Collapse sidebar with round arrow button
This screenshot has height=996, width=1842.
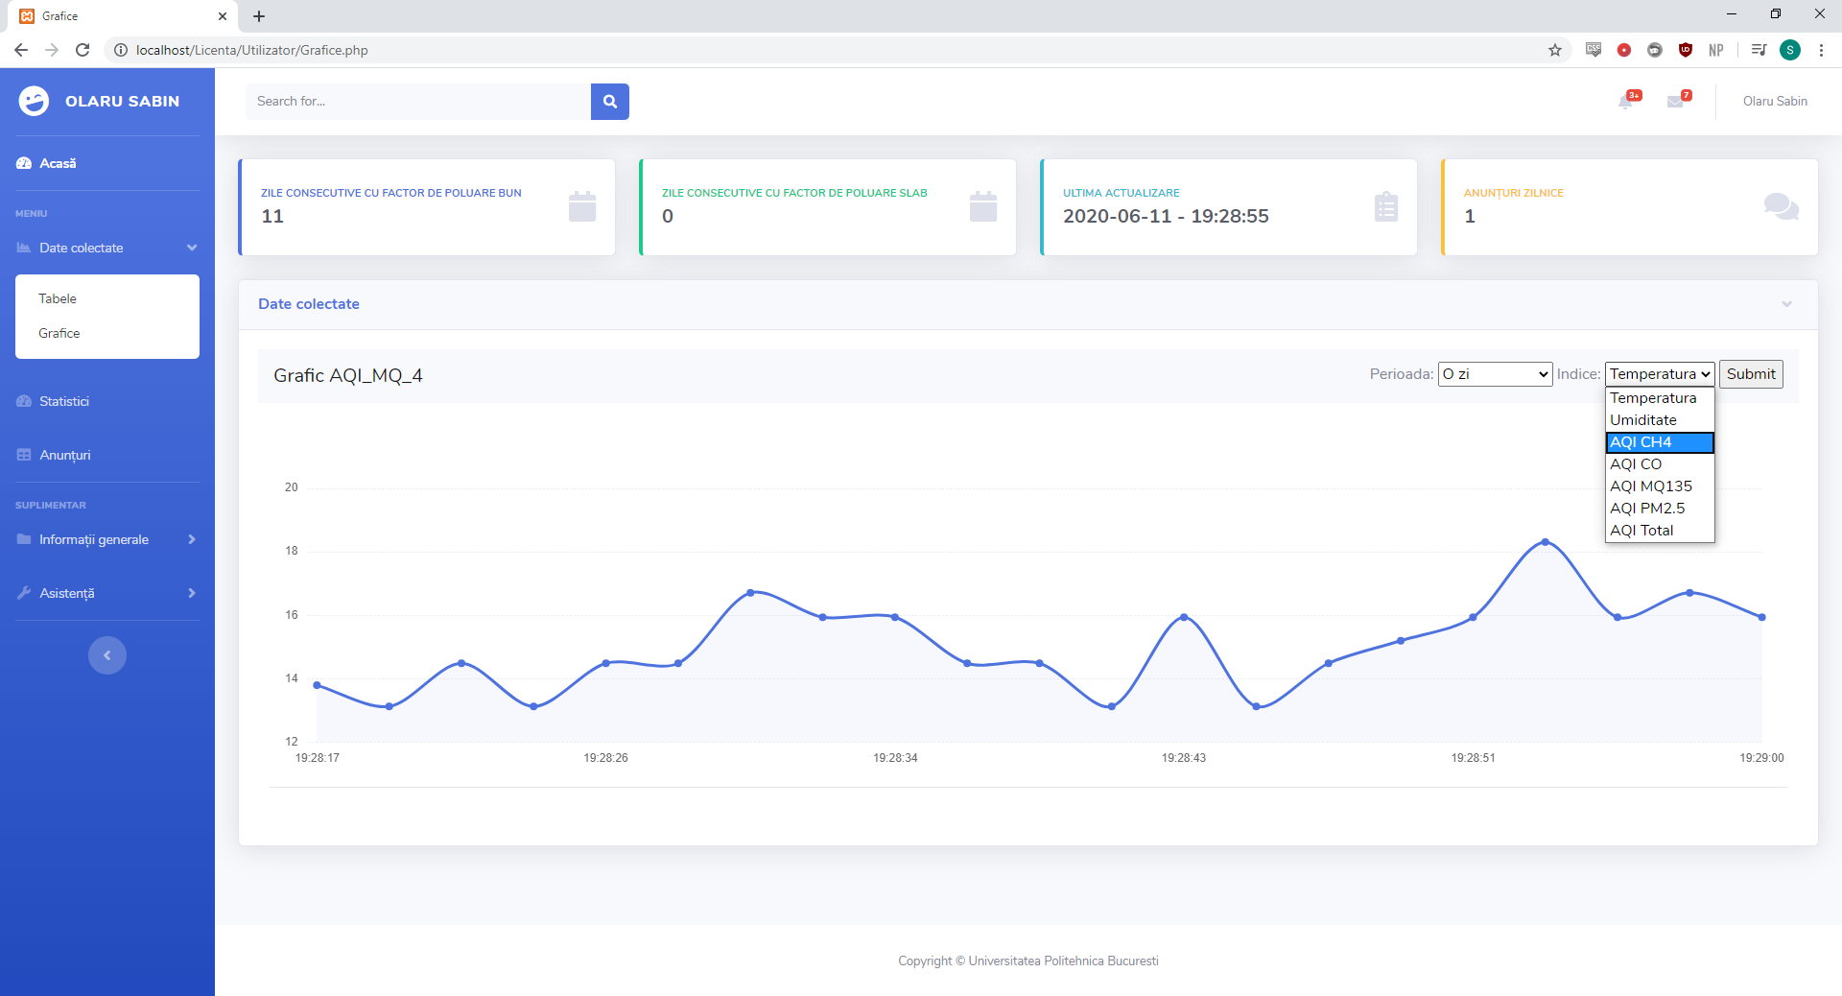pyautogui.click(x=107, y=655)
